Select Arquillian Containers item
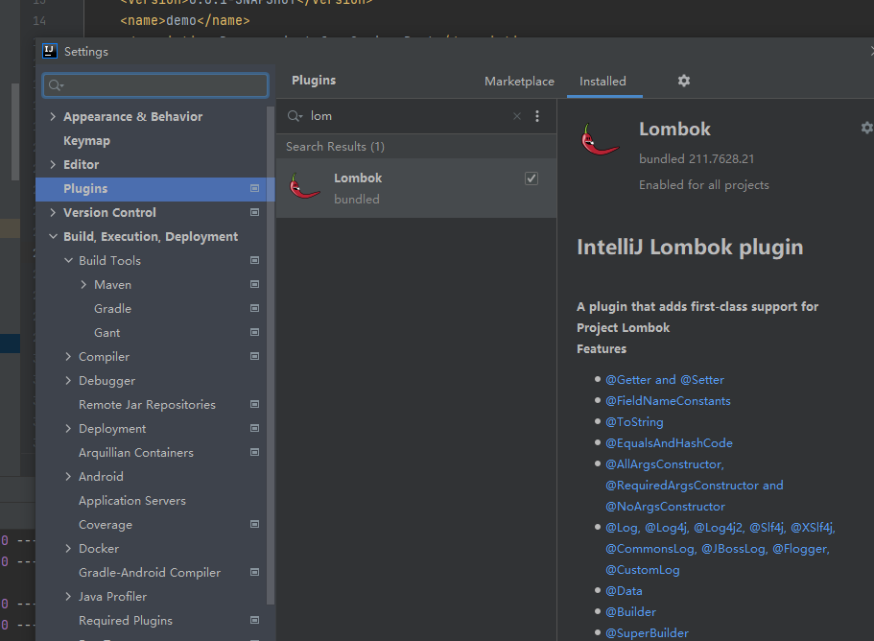The width and height of the screenshot is (874, 641). pos(136,453)
